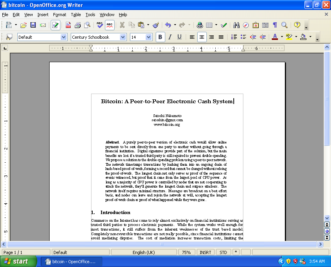The width and height of the screenshot is (331, 267).
Task: Open Background Color dropdown arrow
Action: point(310,37)
